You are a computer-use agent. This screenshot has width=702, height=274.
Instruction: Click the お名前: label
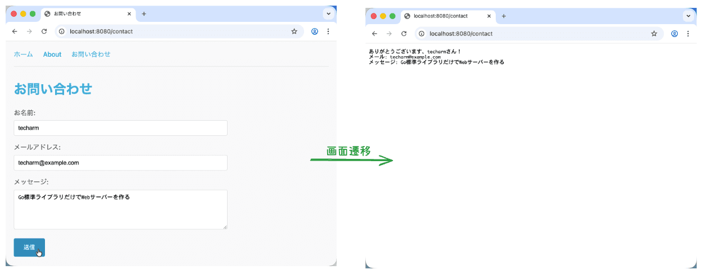coord(25,113)
